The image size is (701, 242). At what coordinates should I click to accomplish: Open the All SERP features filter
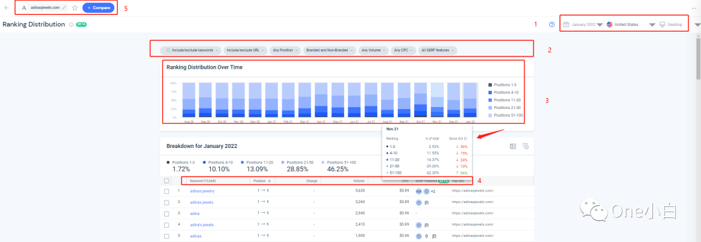pos(438,51)
